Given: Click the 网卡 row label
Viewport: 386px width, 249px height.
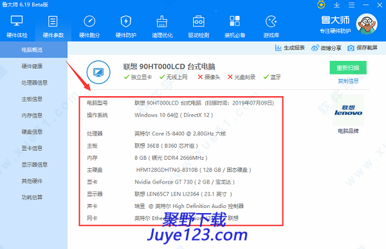Looking at the screenshot, I should [92, 218].
